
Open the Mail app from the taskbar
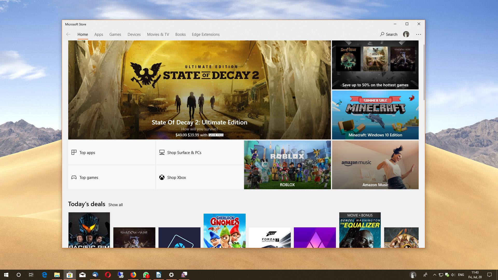[82, 275]
